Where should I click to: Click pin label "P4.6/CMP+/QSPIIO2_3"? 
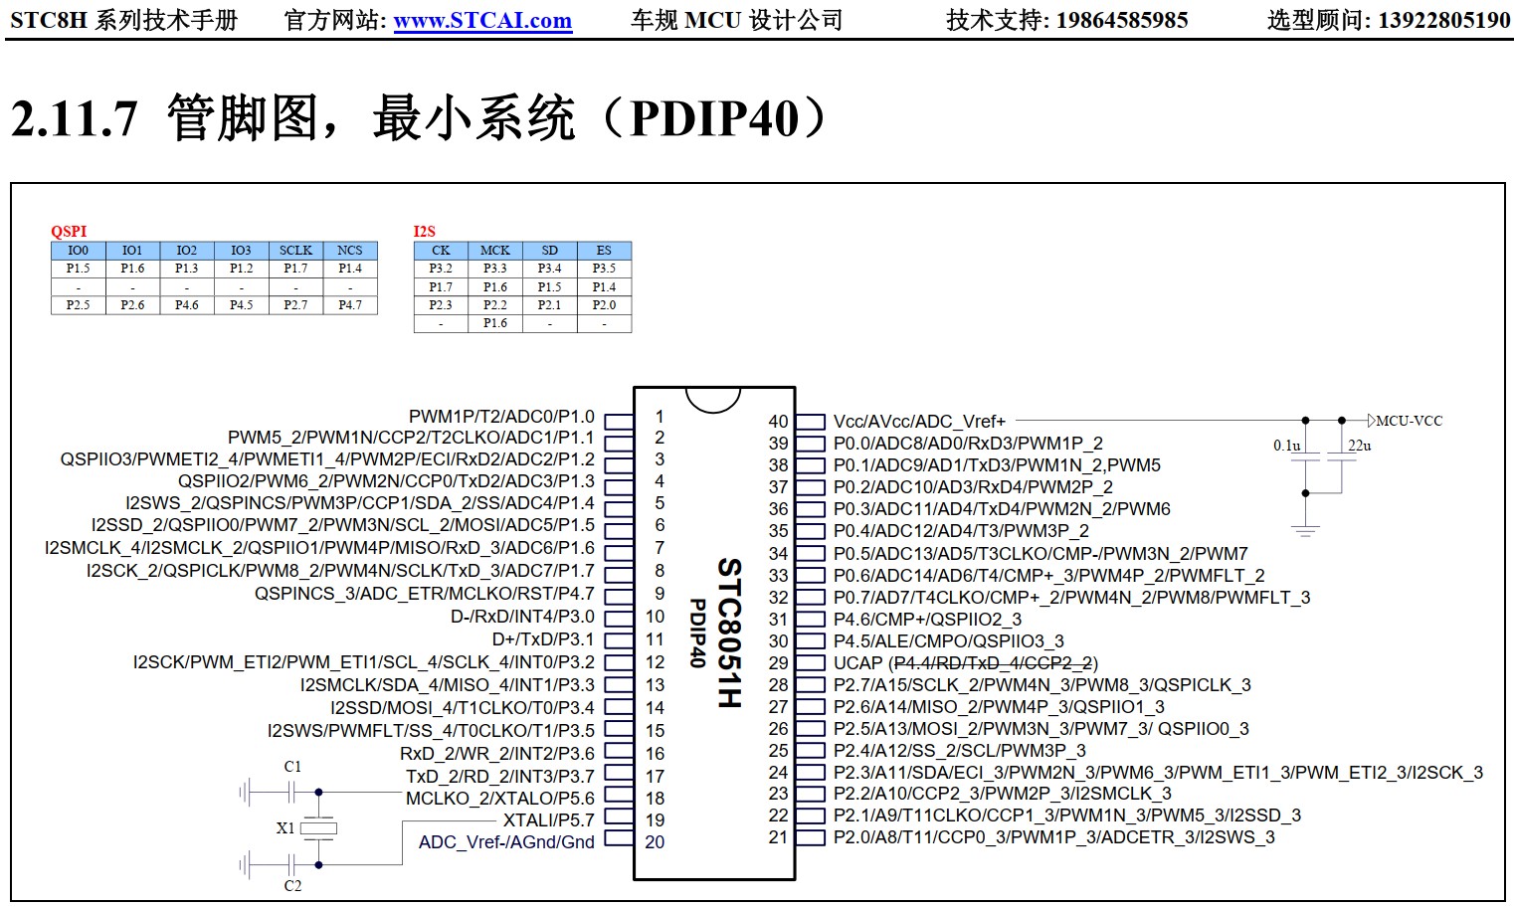tap(927, 620)
